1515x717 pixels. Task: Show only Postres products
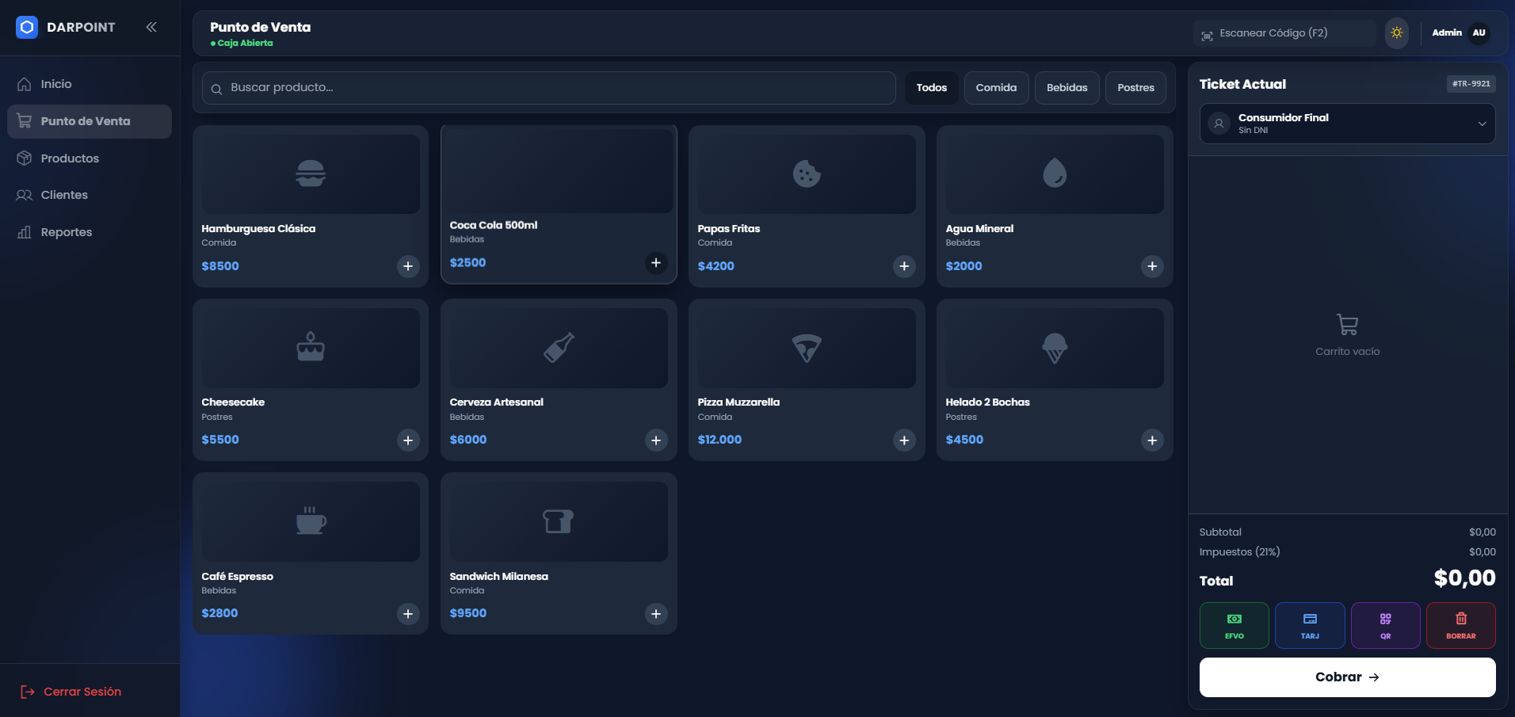[1135, 88]
